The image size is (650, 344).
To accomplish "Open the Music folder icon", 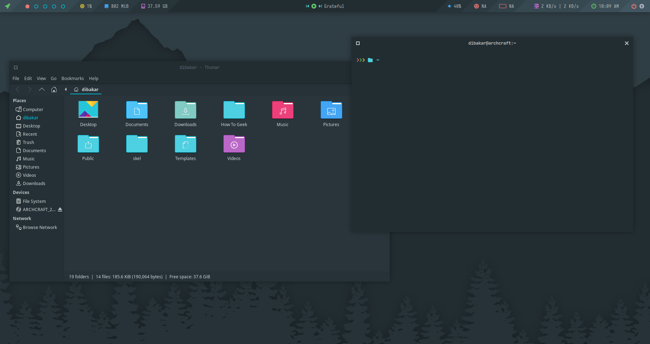I will [x=283, y=110].
